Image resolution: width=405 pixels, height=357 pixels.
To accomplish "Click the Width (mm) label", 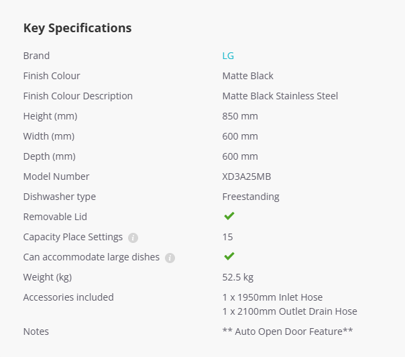I will pos(49,136).
